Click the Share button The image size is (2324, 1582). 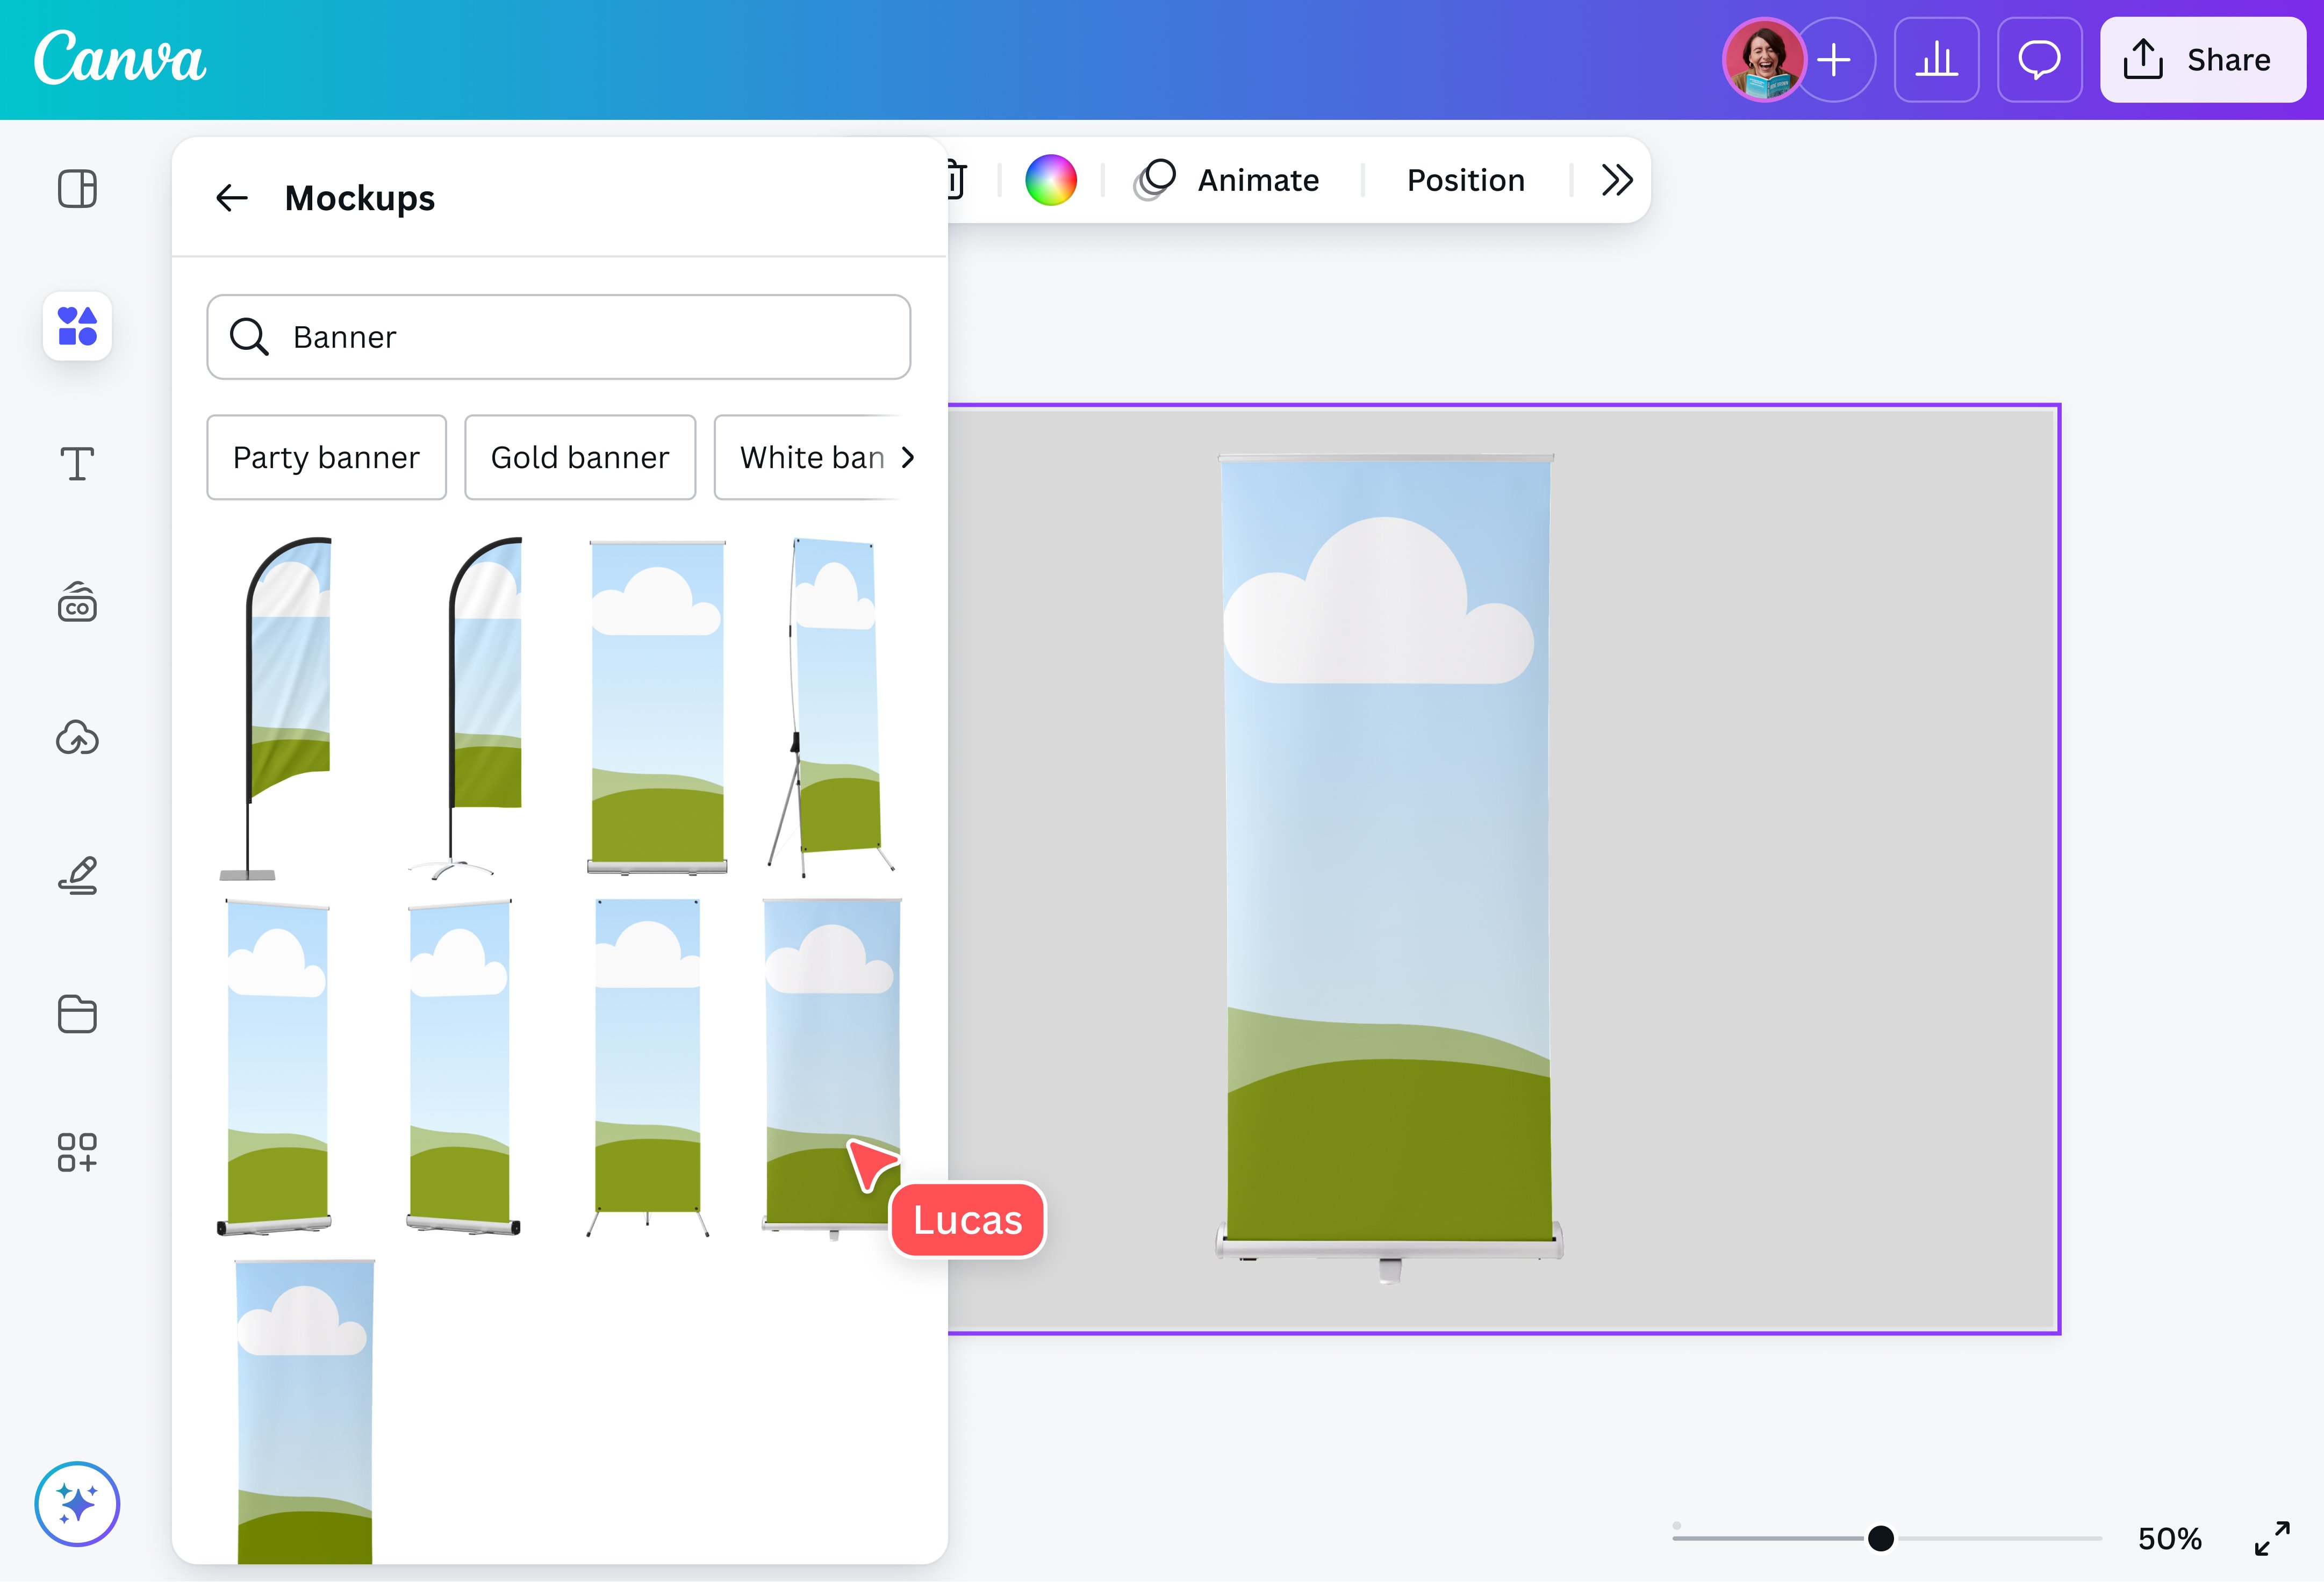click(2202, 60)
